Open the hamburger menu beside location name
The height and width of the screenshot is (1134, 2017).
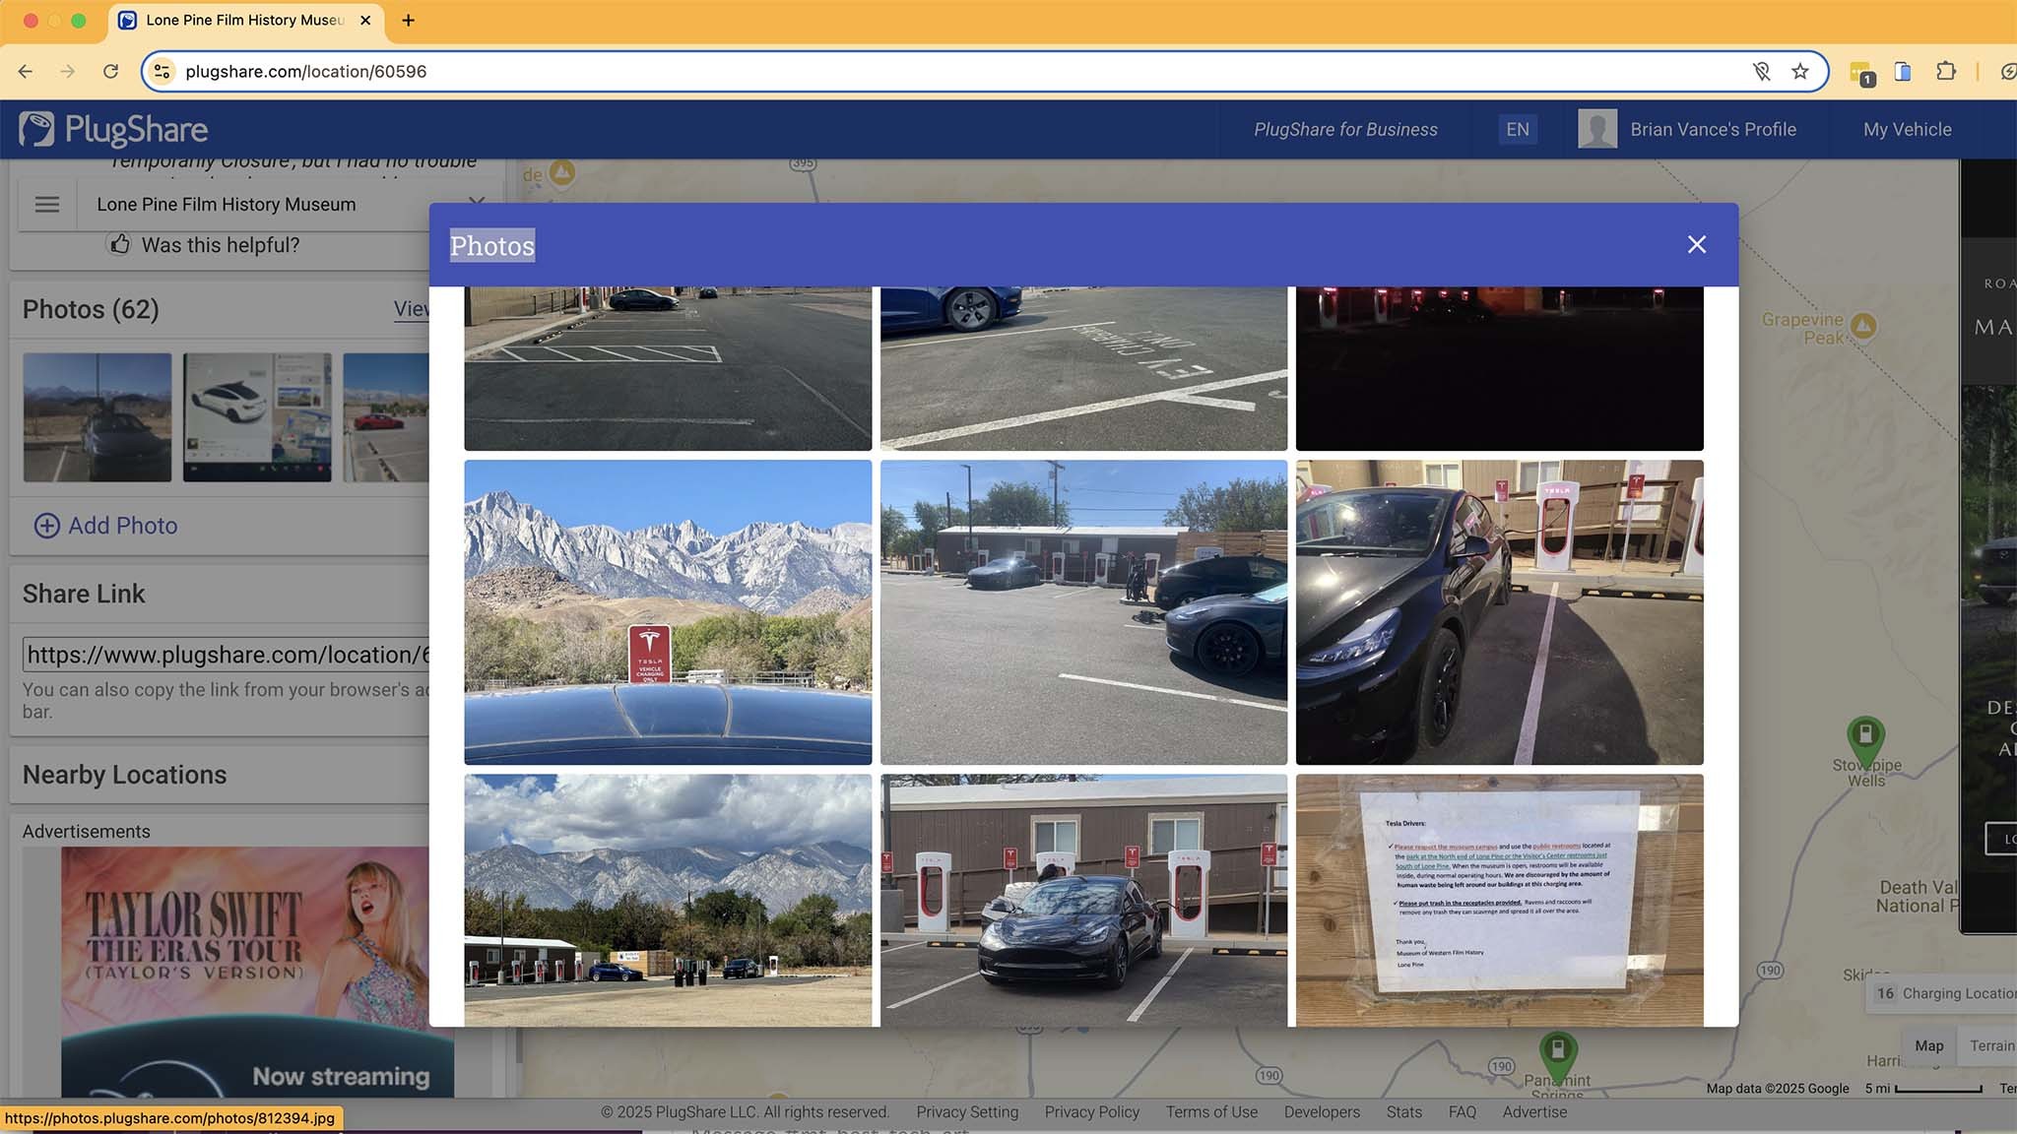coord(47,205)
